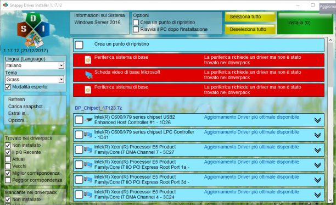
Task: Click the driver list scrollbar down arrow
Action: pyautogui.click(x=330, y=201)
